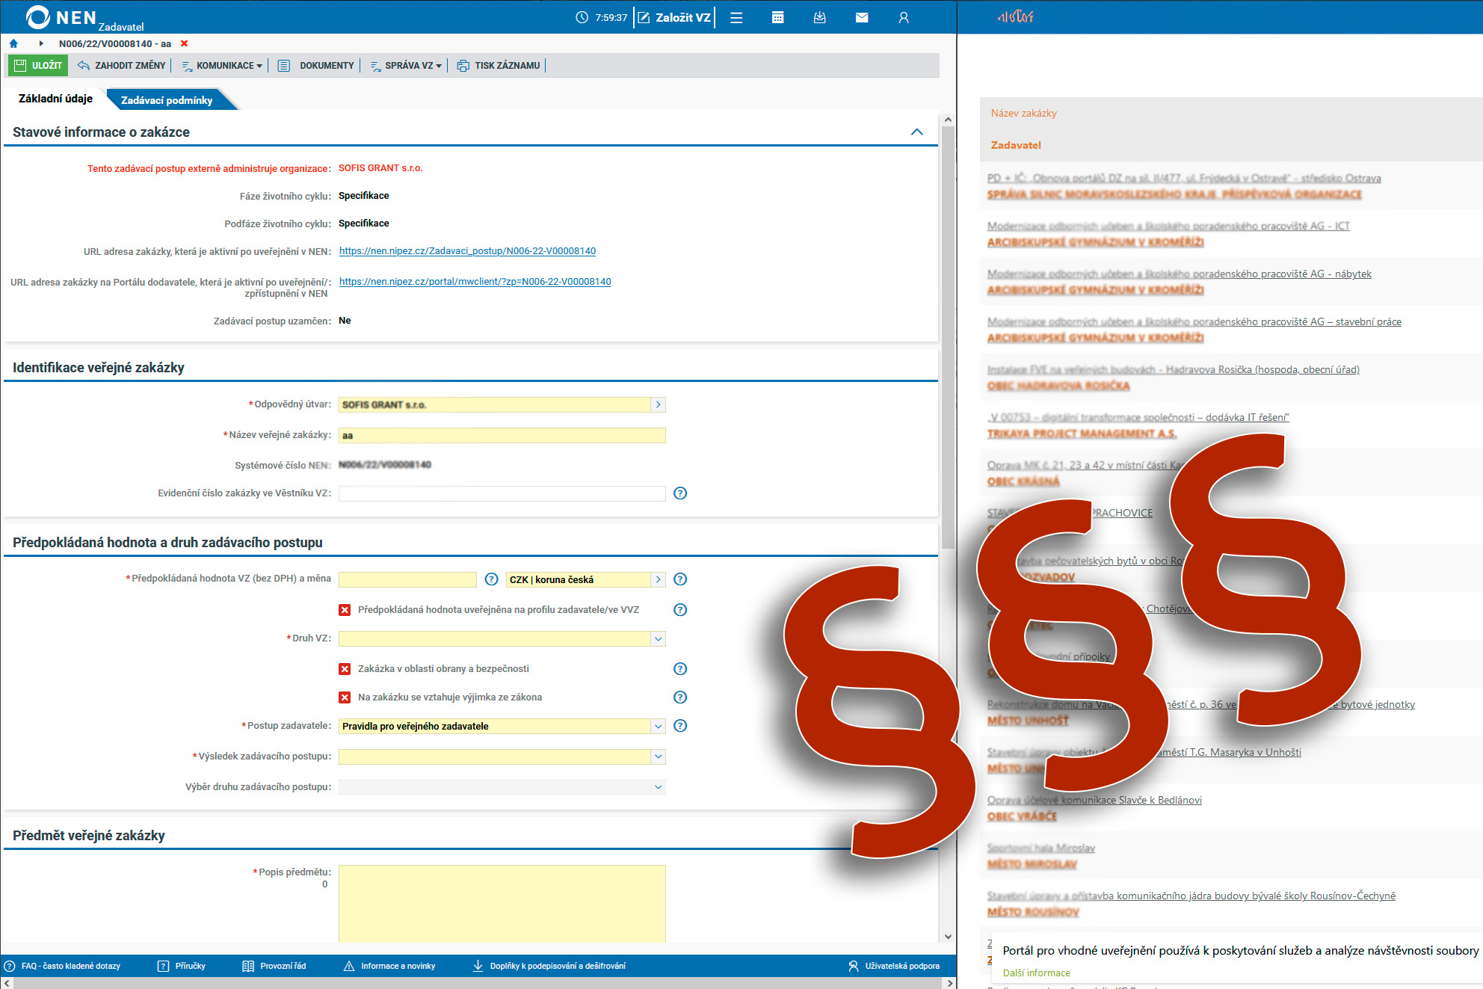1483x989 pixels.
Task: Toggle Zakázka v oblasti obrany a bezpečnosti checkbox
Action: click(x=345, y=669)
